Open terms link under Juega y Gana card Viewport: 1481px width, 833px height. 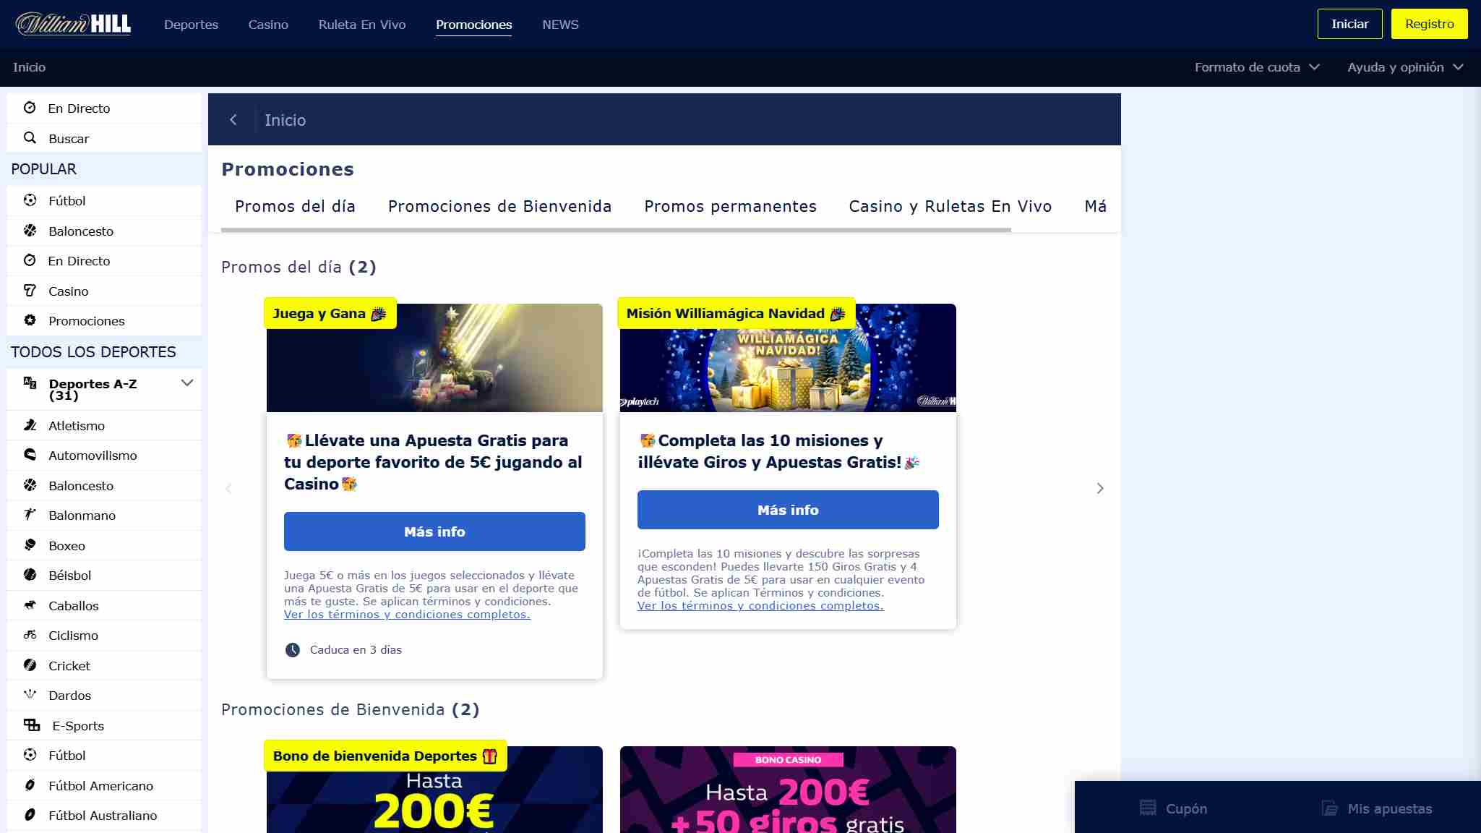click(407, 615)
